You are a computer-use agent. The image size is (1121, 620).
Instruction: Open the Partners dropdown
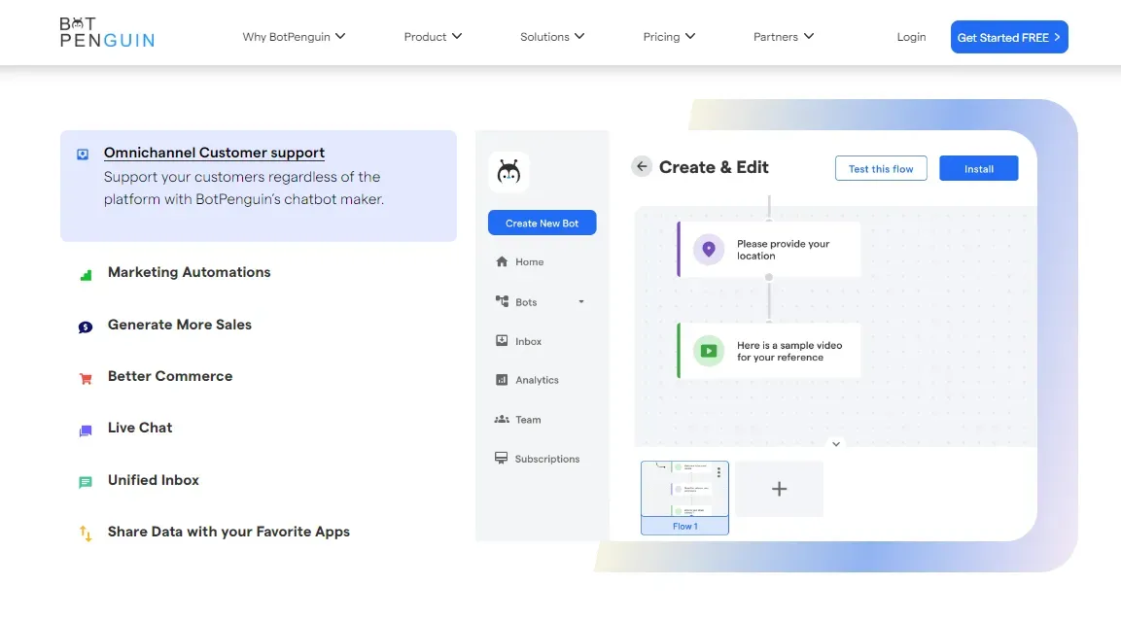pyautogui.click(x=783, y=36)
